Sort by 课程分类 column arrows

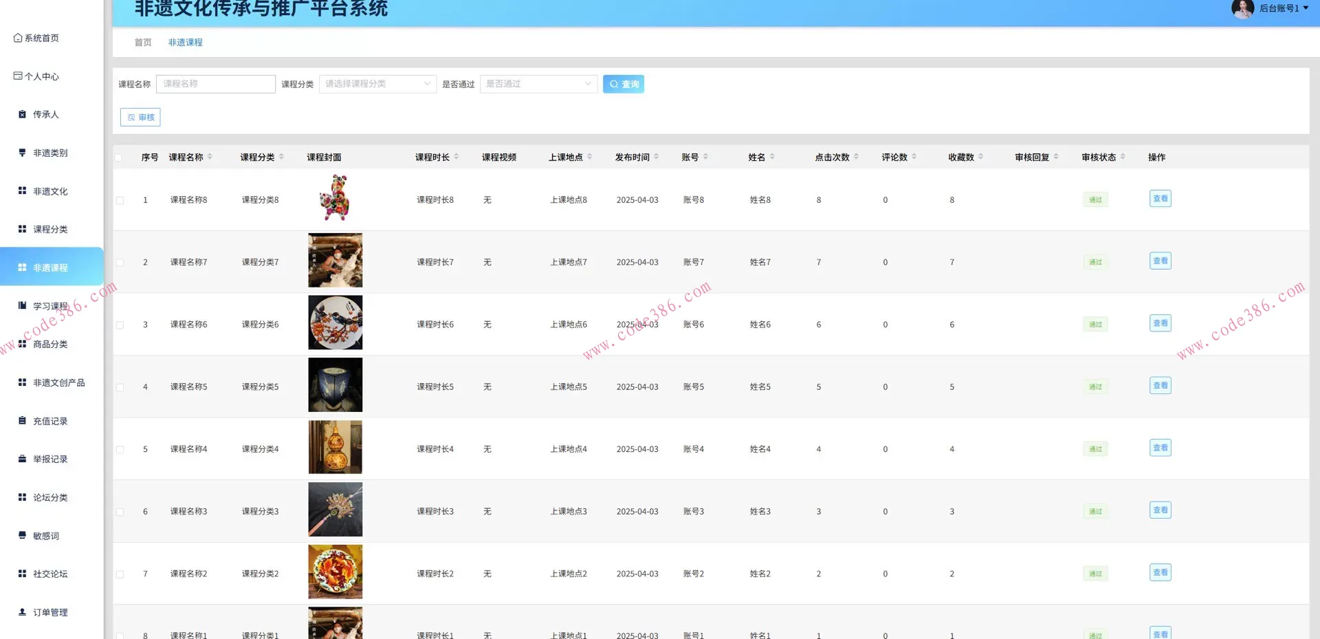point(281,157)
